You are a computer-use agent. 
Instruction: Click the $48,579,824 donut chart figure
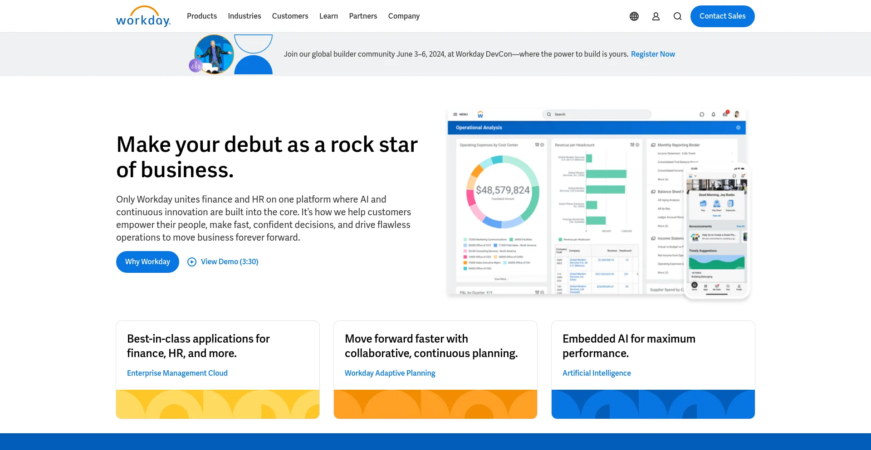(x=503, y=192)
